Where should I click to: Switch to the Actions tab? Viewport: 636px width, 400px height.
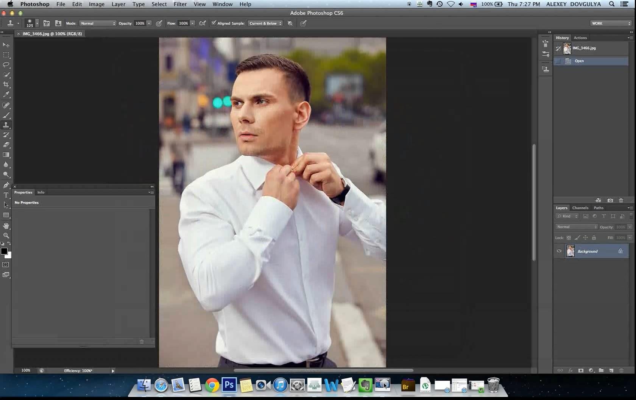click(580, 38)
